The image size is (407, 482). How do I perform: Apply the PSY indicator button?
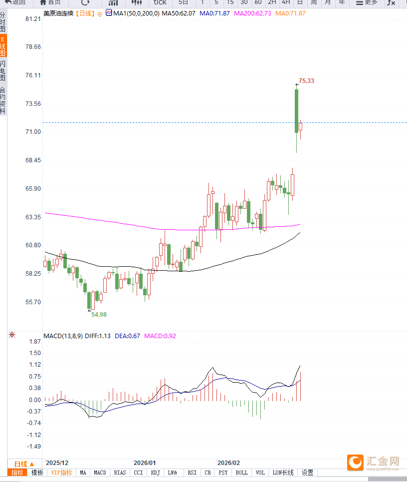coord(223,473)
